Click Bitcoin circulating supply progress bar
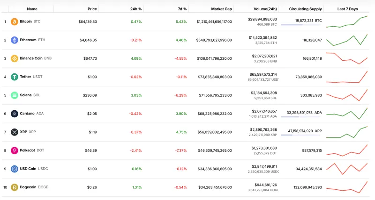This screenshot has width=375, height=200. point(300,25)
